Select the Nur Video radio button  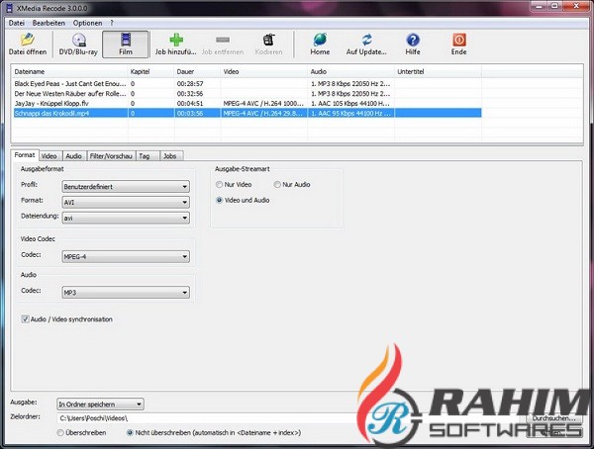[219, 184]
